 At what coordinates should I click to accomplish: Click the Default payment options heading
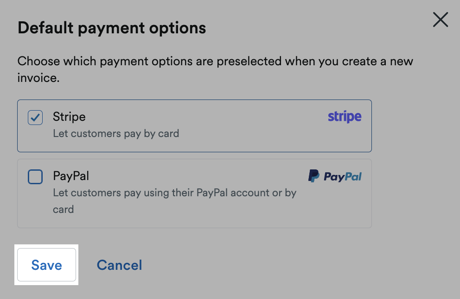coord(111,28)
